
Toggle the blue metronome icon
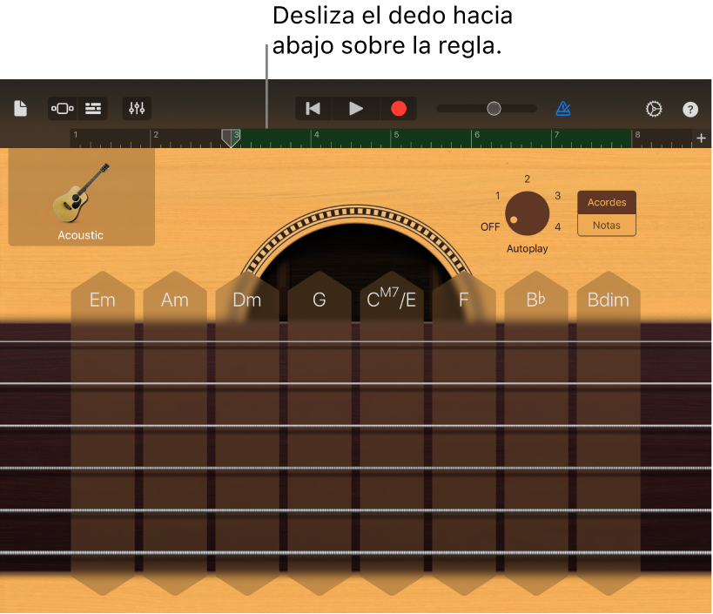(x=563, y=108)
